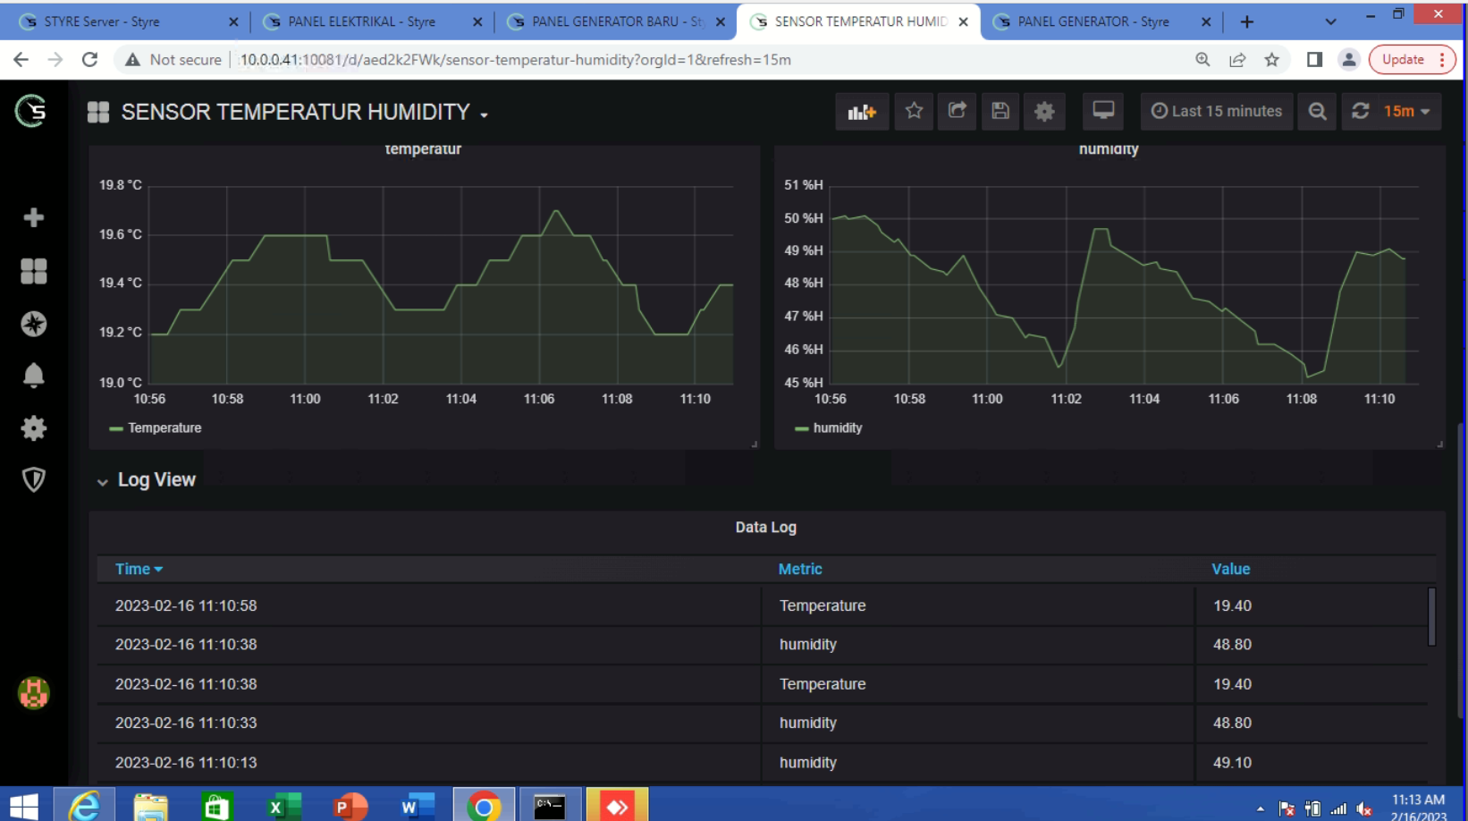Enable TV kiosk mode

click(1102, 111)
